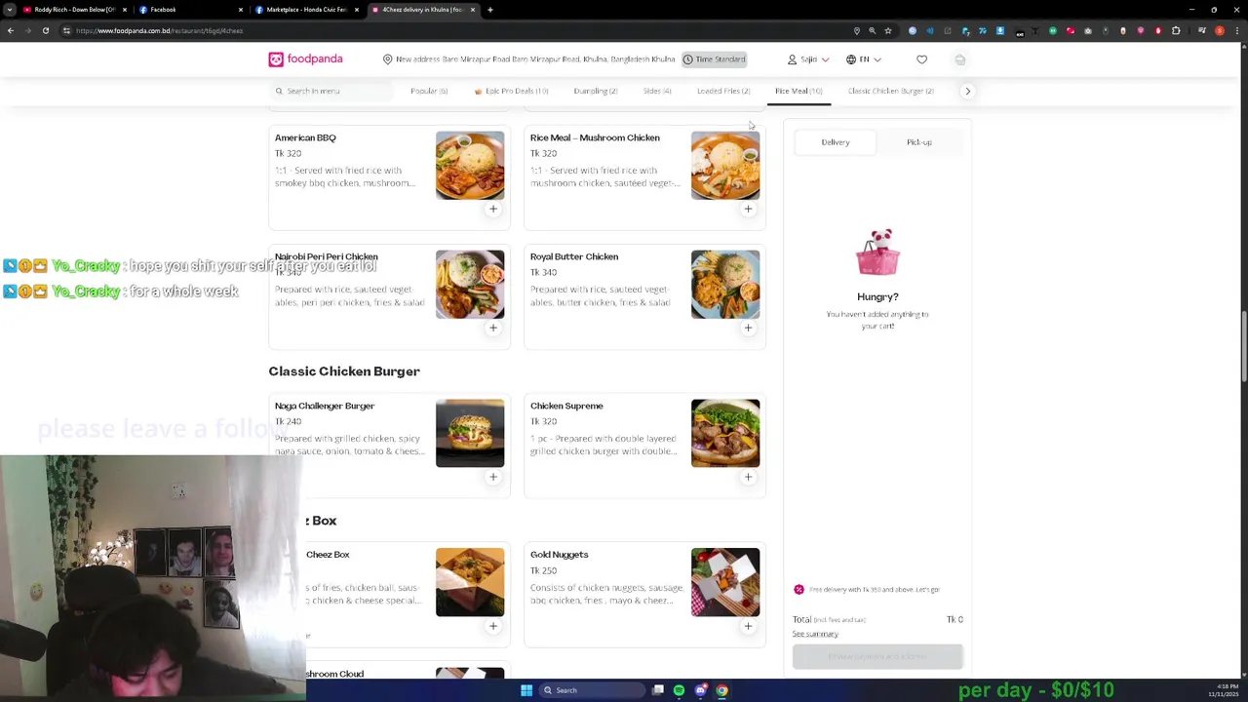Image resolution: width=1248 pixels, height=702 pixels.
Task: Add American BBQ to cart with plus
Action: (x=493, y=209)
